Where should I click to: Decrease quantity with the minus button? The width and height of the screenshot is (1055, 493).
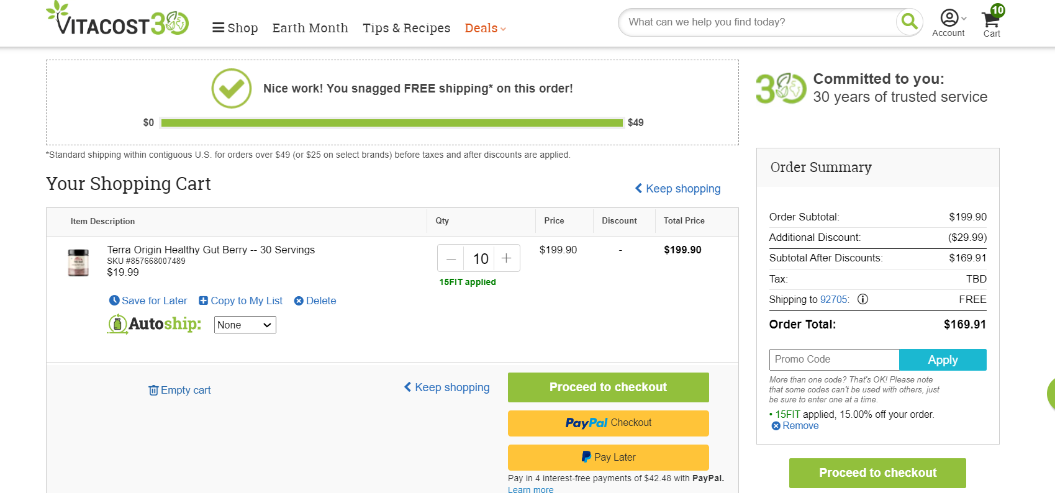tap(451, 258)
